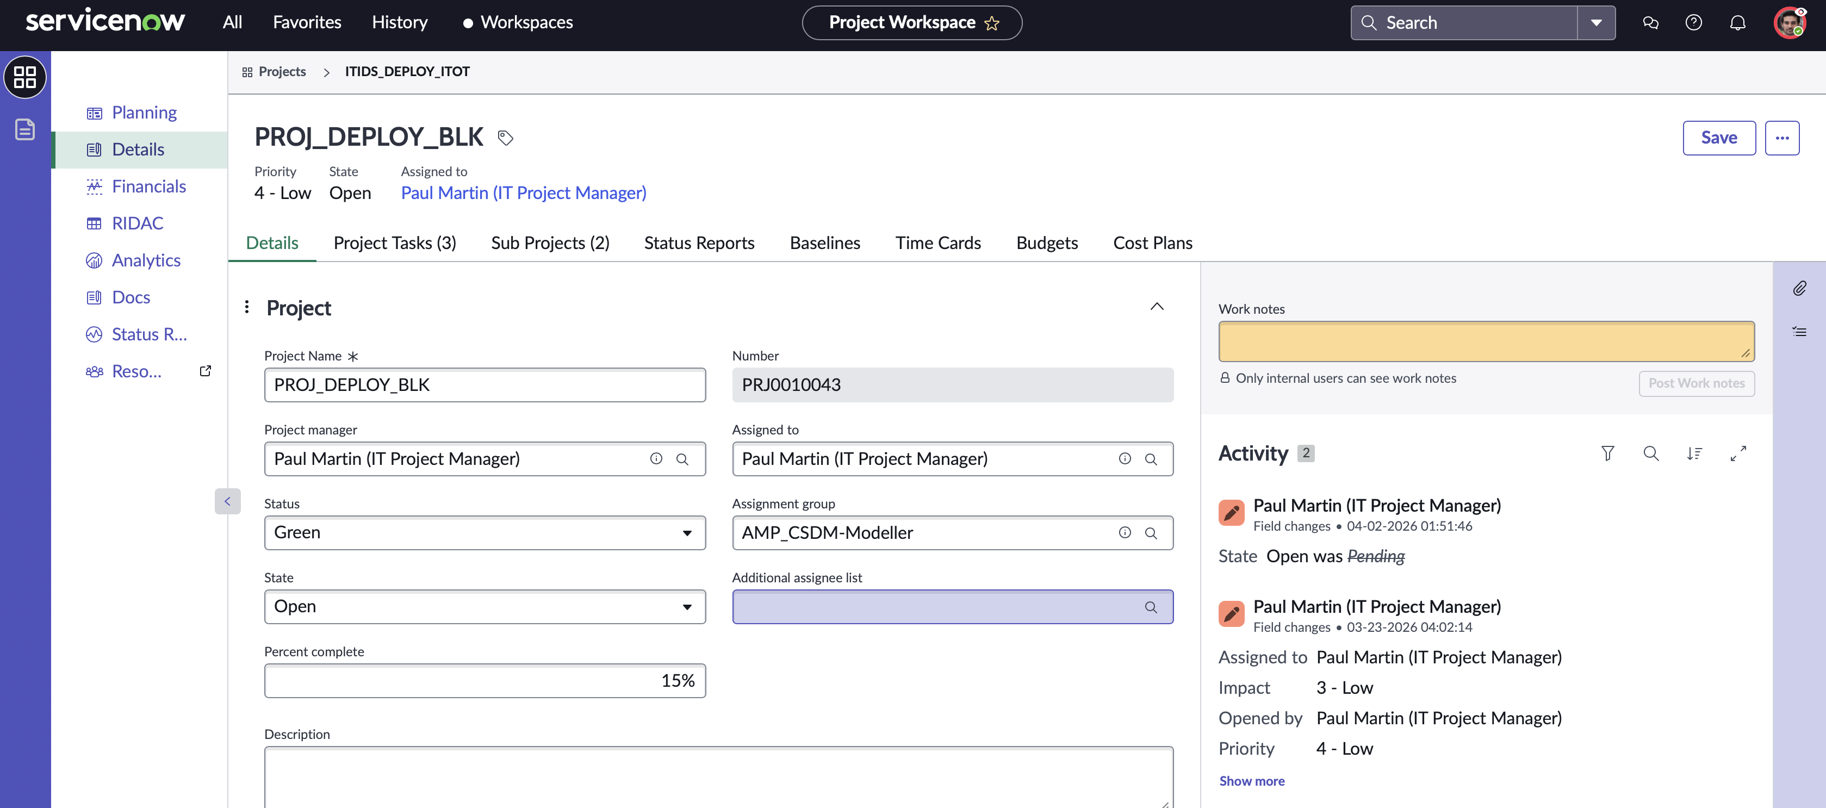Click Show more in Activity

(1251, 781)
